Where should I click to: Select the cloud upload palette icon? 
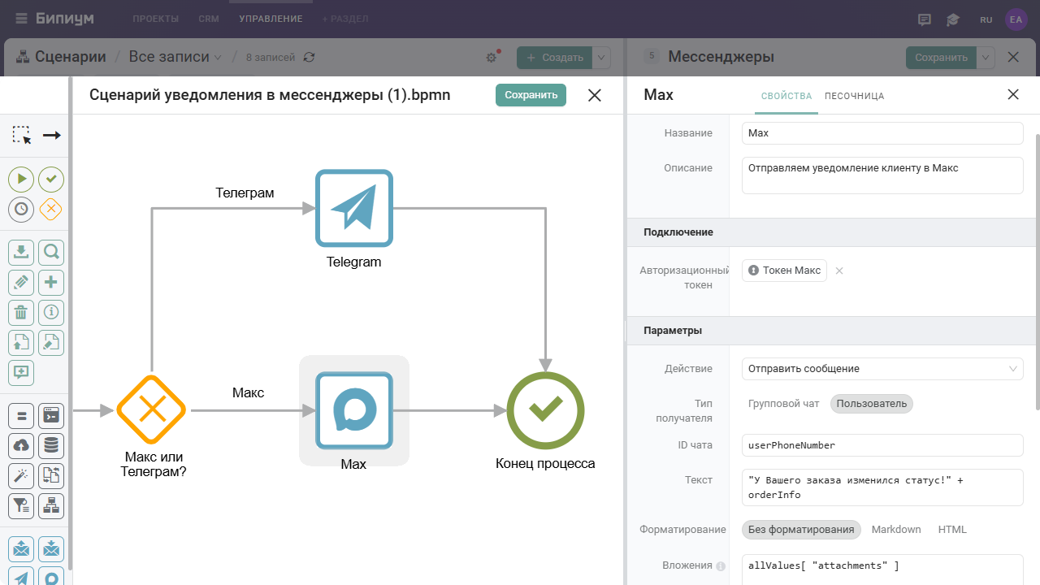pos(21,446)
